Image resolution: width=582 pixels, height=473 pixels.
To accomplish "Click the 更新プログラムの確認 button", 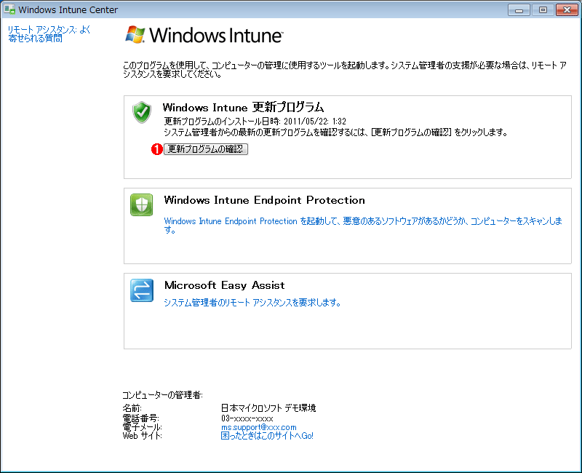I will 206,149.
